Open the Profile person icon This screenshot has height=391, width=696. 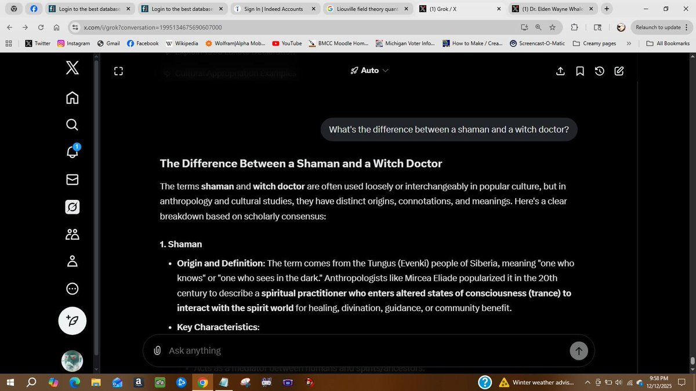pos(72,261)
